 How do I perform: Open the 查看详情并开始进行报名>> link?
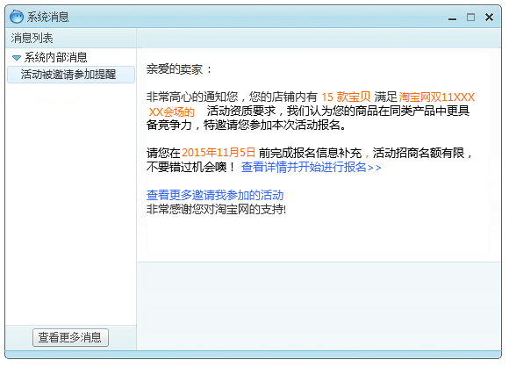(311, 167)
